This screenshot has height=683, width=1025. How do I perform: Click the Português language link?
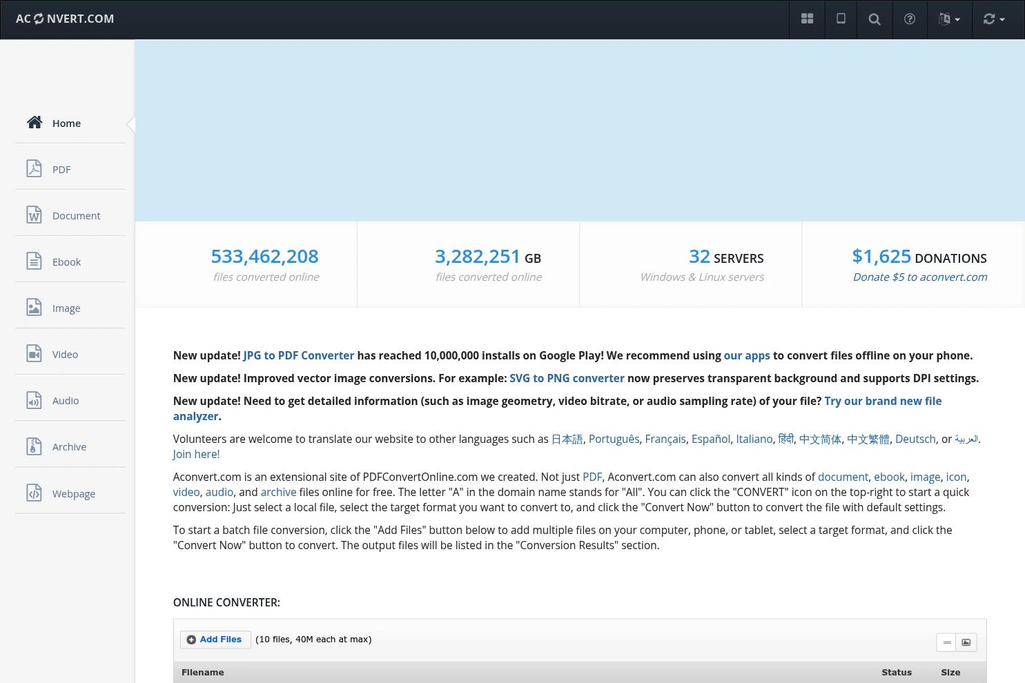pyautogui.click(x=614, y=439)
